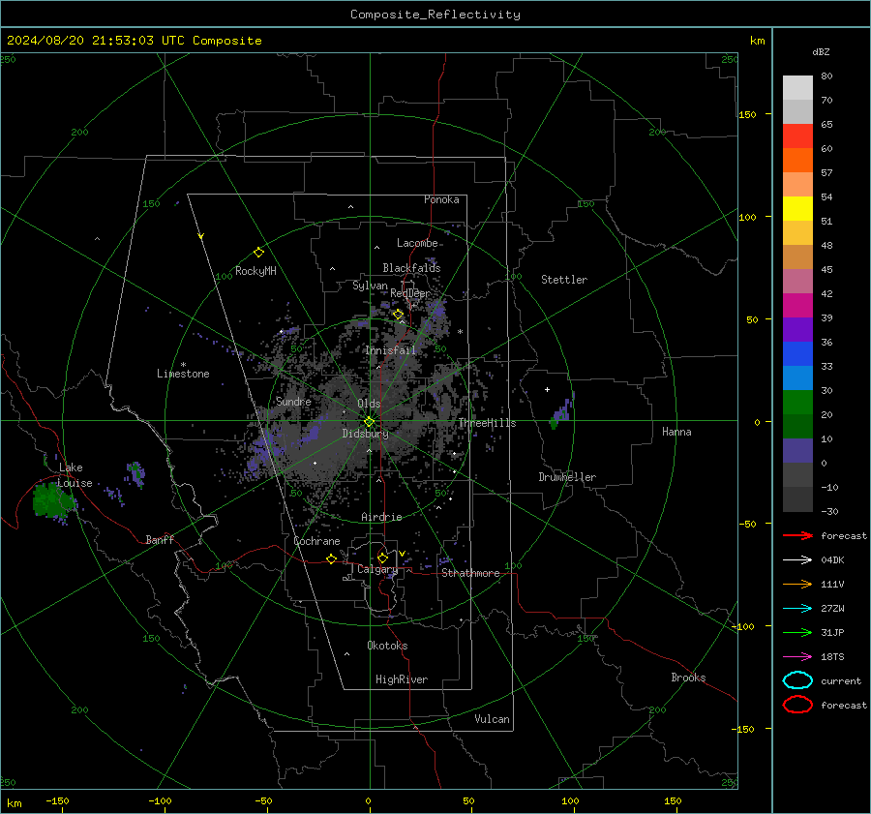Click the RedDeer city label

(x=410, y=293)
